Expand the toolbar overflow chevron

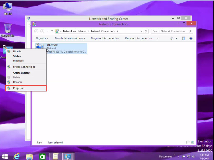(157, 38)
